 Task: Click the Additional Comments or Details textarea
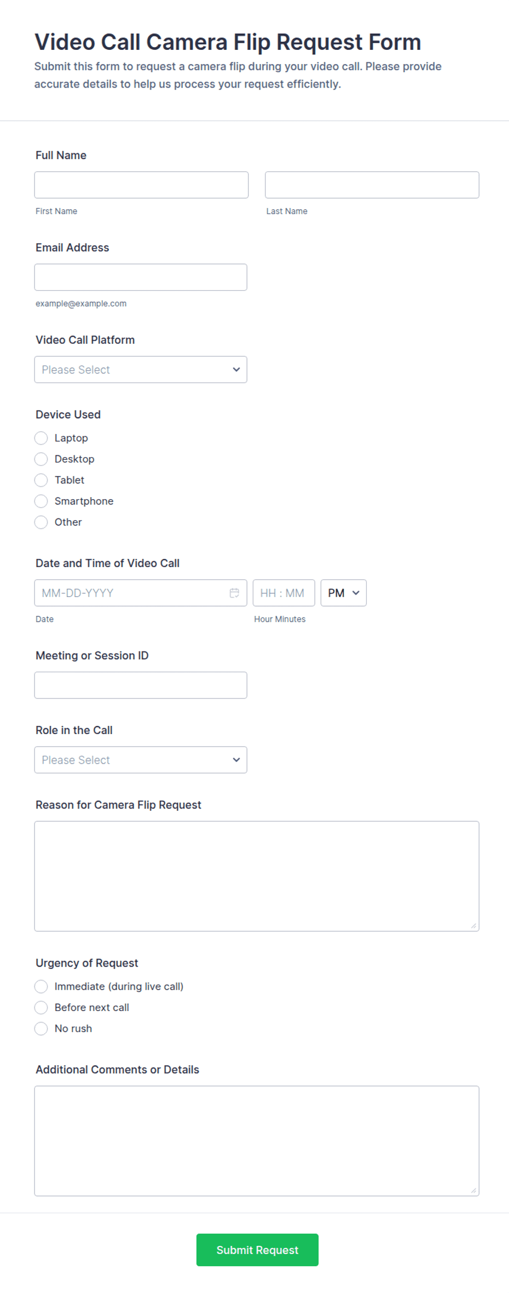(257, 1141)
